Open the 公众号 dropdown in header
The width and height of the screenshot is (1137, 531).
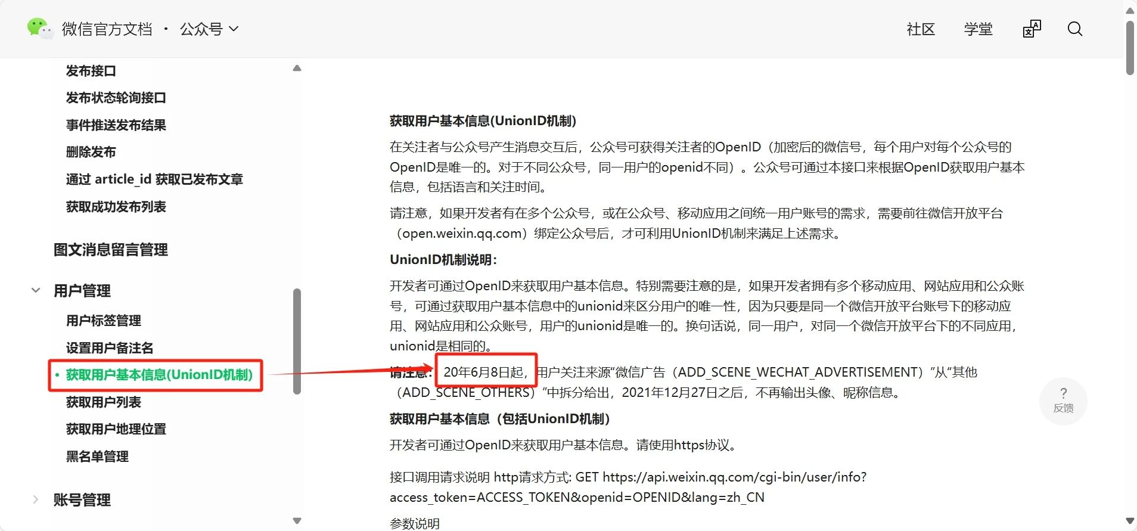[209, 29]
